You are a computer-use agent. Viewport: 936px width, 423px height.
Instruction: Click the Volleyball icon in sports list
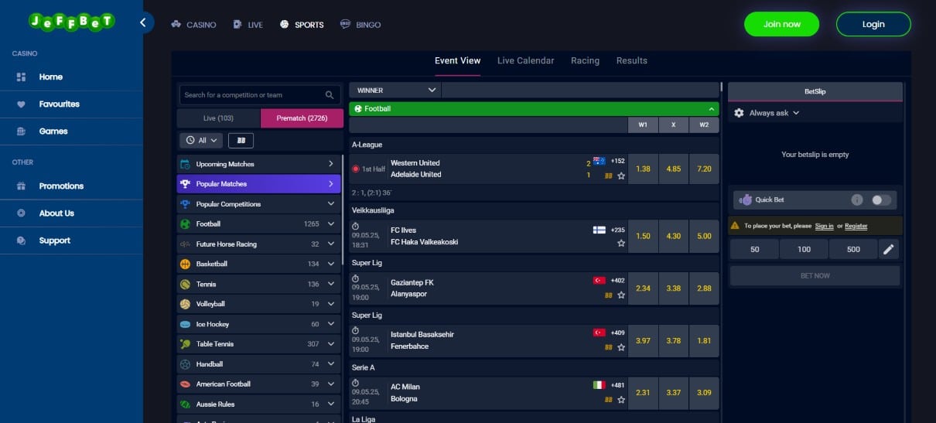185,304
